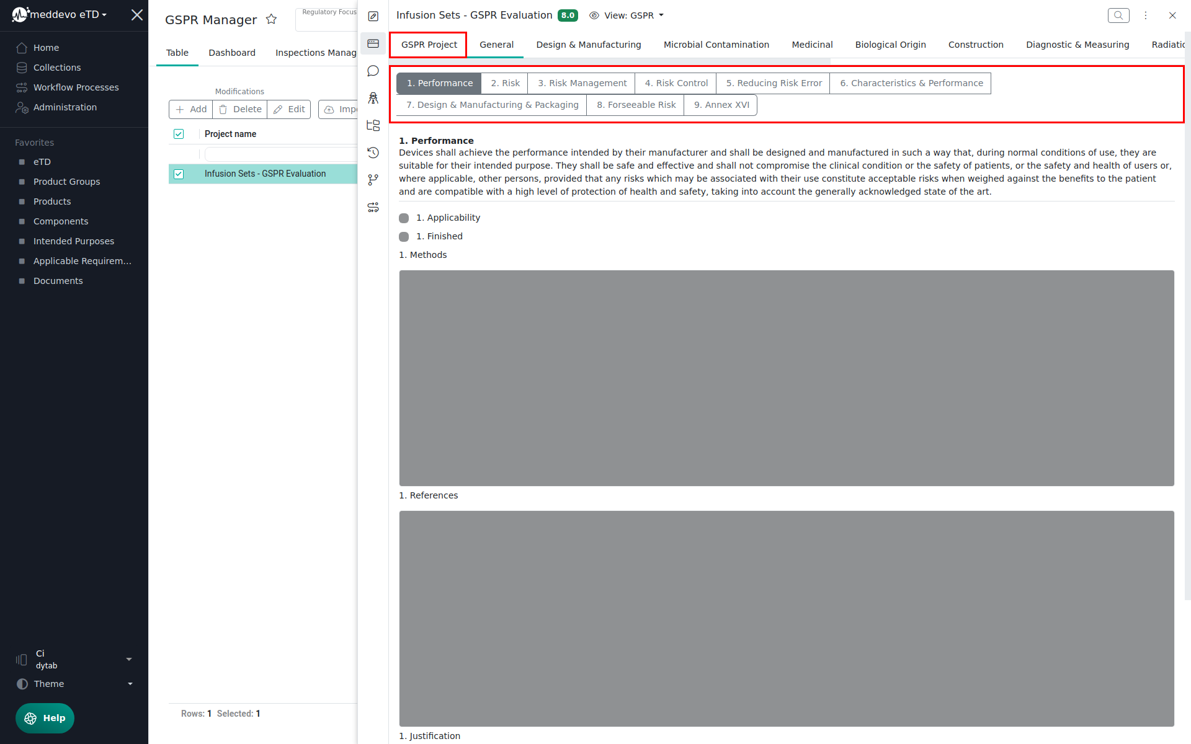Click the edit pencil icon in side strip
Viewport: 1191px width, 744px height.
tap(373, 17)
